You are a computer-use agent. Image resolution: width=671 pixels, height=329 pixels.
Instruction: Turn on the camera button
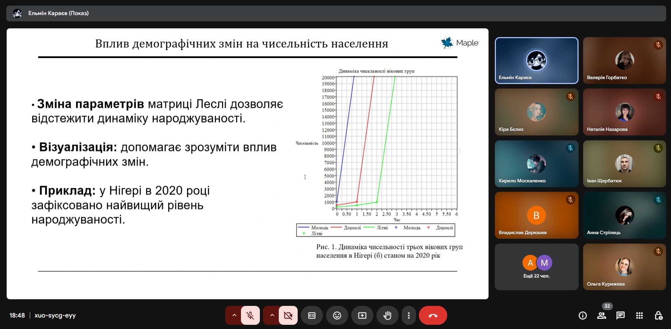point(288,315)
